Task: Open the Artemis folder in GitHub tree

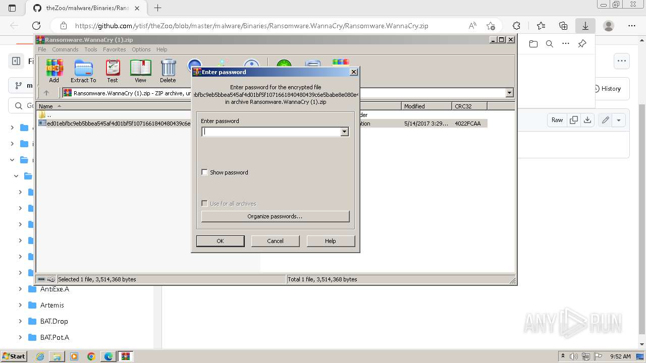Action: click(52, 305)
